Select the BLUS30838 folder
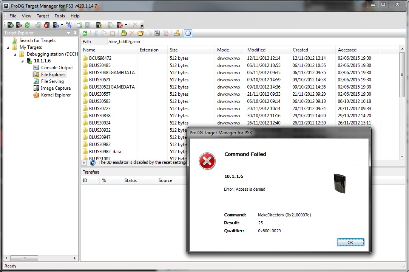The height and width of the screenshot is (272, 409). click(100, 115)
